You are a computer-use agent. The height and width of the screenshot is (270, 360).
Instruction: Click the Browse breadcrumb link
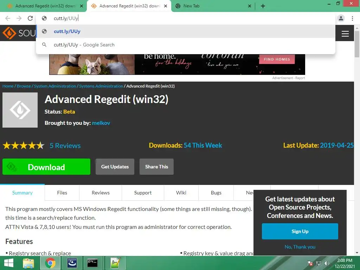24,86
